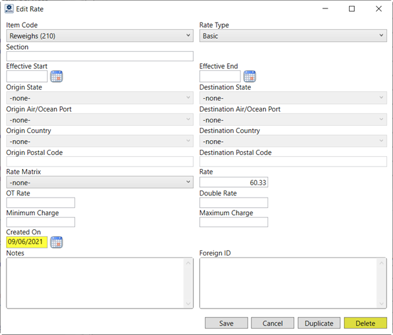The height and width of the screenshot is (335, 393).
Task: Focus the Origin Postal Code field
Action: 100,162
